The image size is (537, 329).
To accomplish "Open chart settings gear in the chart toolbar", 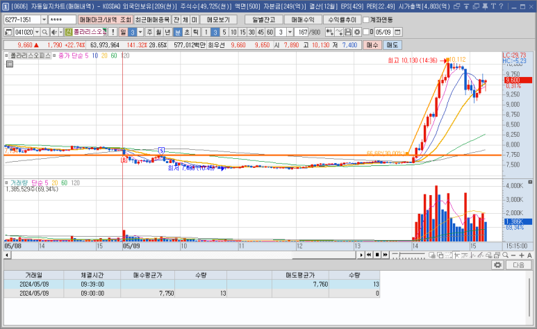I will click(x=357, y=32).
